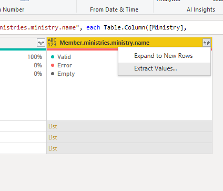Click expand icon on Member.ministries.ministry.name column

(x=207, y=43)
